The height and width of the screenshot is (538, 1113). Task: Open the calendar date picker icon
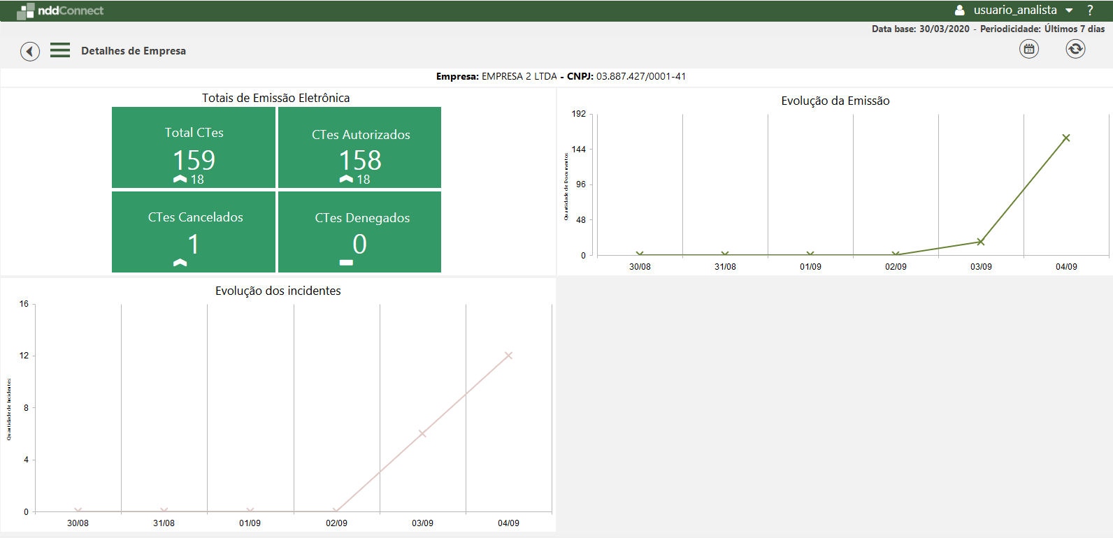click(x=1028, y=49)
